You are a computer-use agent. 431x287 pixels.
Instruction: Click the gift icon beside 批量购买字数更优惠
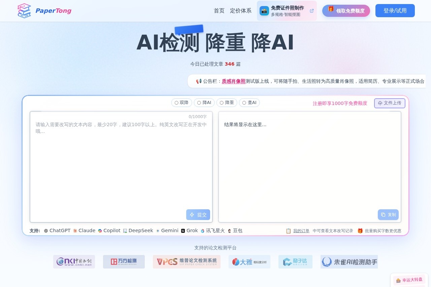360,231
